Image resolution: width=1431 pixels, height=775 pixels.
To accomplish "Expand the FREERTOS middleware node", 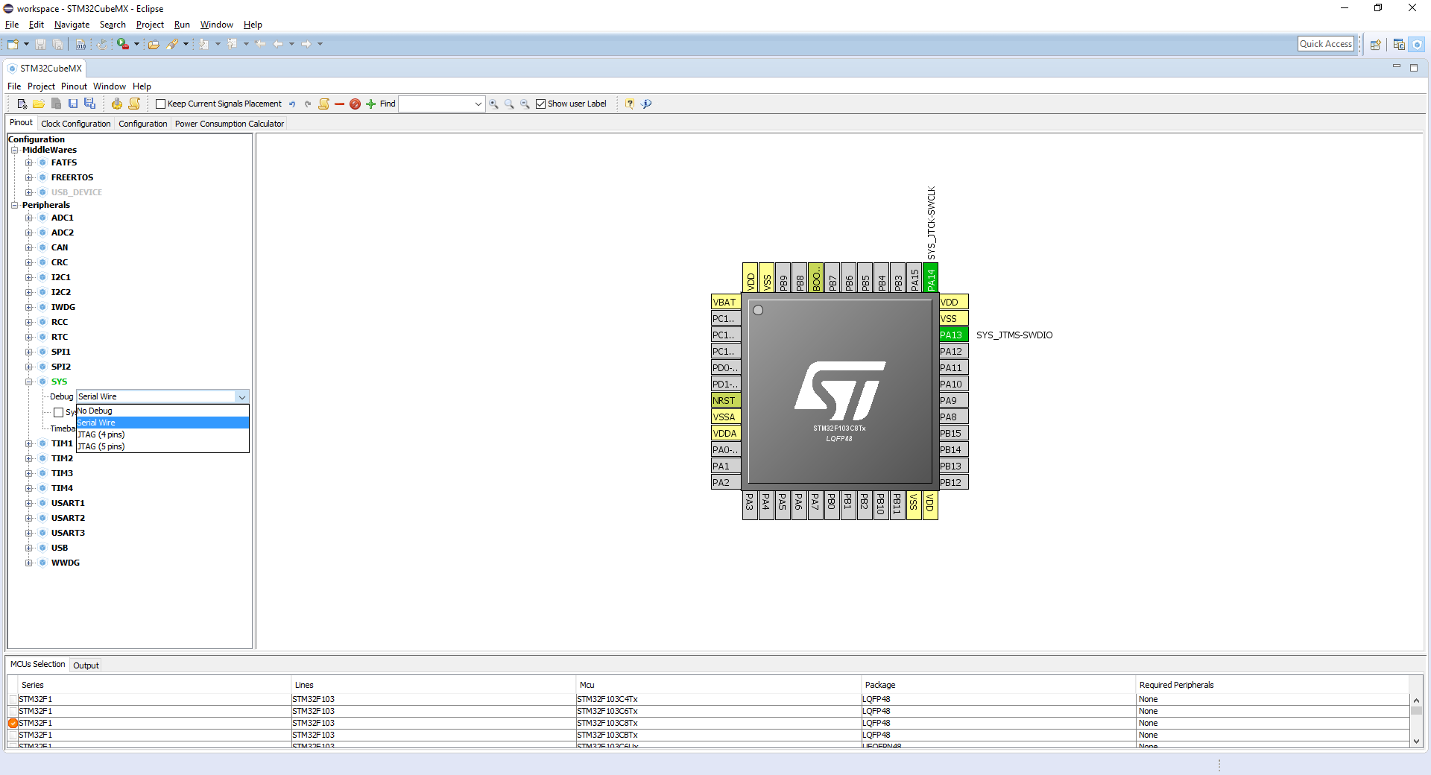I will pyautogui.click(x=29, y=177).
